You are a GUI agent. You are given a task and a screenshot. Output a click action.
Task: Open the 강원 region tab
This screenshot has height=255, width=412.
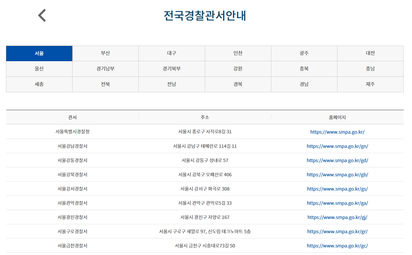pyautogui.click(x=238, y=69)
